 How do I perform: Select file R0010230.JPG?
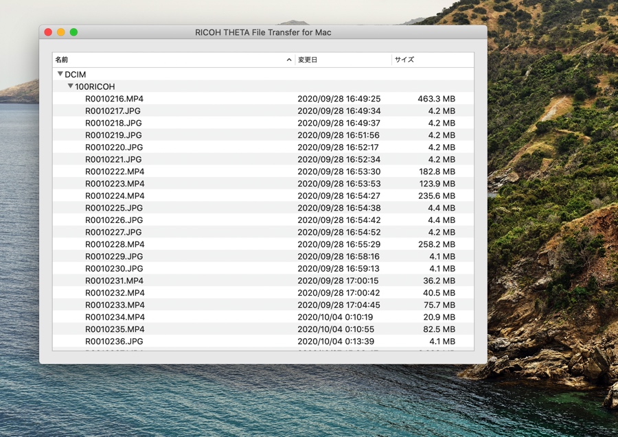pyautogui.click(x=113, y=268)
